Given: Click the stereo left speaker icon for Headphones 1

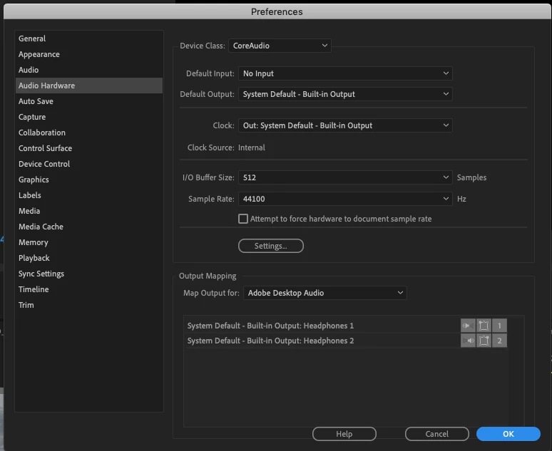Looking at the screenshot, I should click(x=468, y=326).
